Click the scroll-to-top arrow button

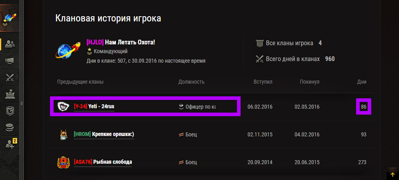[392, 174]
